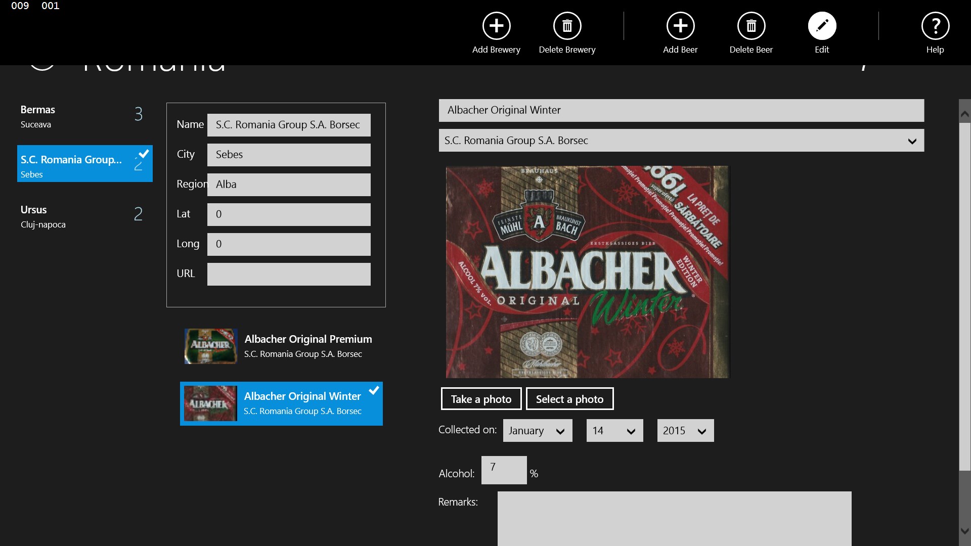Toggle the Edit pencil icon

[822, 26]
